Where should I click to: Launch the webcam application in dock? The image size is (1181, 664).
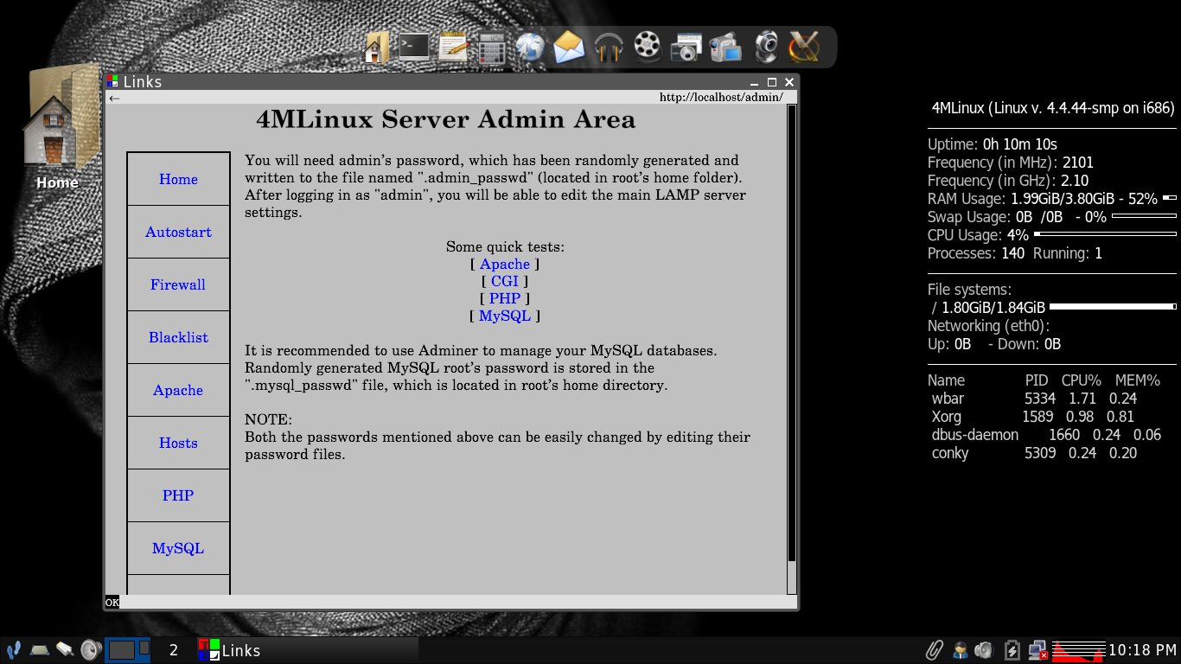click(766, 47)
